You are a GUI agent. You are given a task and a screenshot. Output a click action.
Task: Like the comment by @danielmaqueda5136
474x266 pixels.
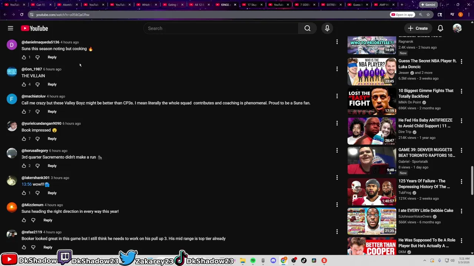[24, 57]
